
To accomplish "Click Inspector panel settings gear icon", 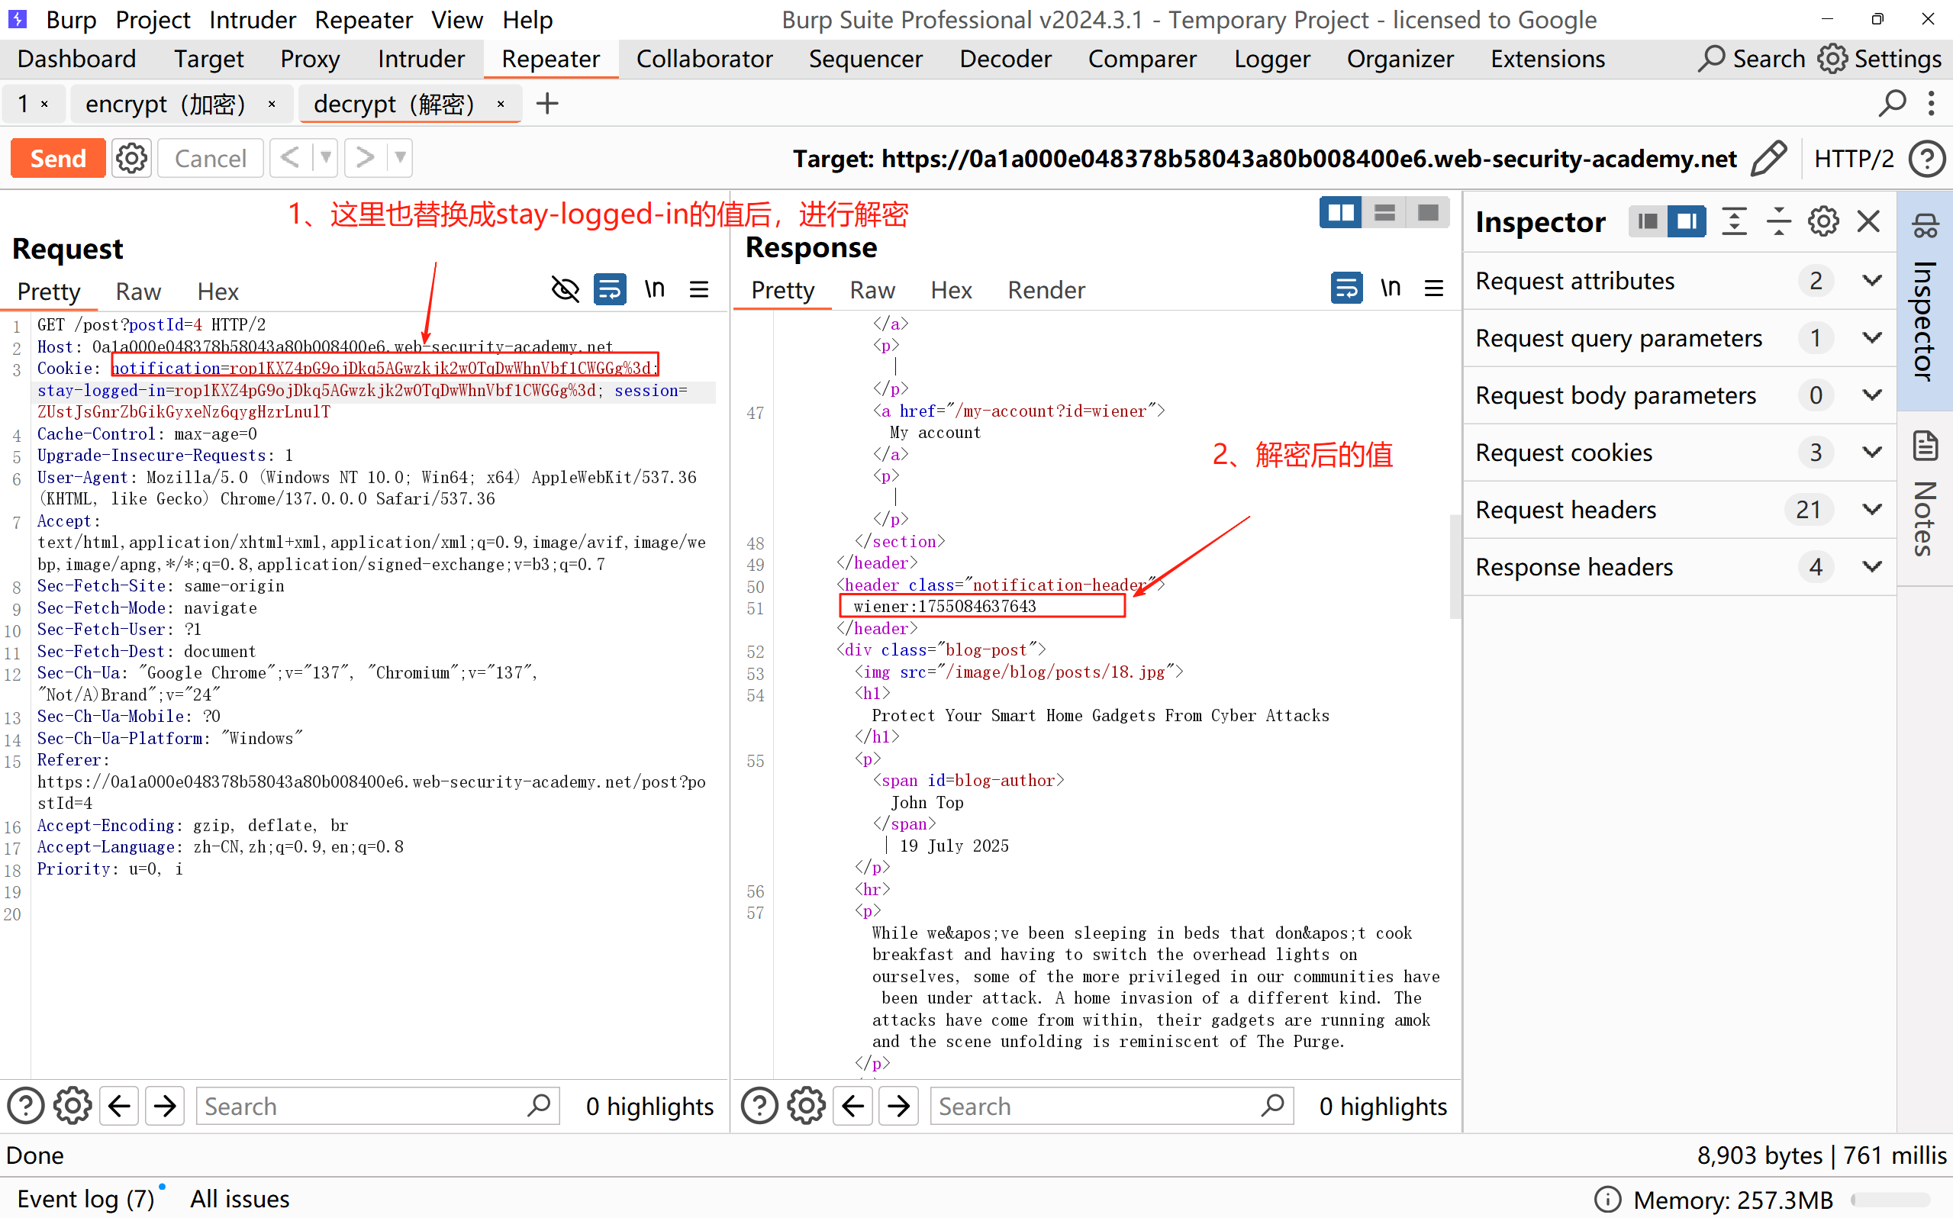I will 1822,221.
